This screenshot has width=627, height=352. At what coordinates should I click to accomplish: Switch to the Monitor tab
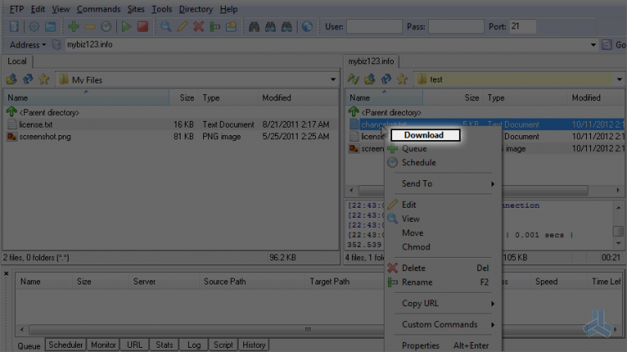tap(103, 344)
